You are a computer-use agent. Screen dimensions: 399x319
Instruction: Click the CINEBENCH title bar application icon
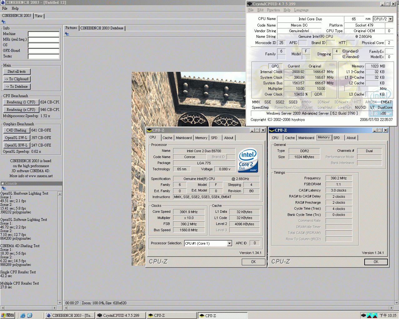click(x=3, y=2)
